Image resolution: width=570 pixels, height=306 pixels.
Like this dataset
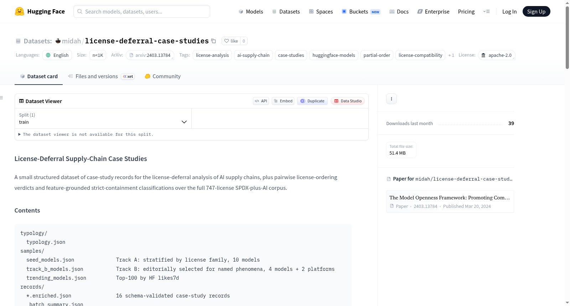point(231,41)
